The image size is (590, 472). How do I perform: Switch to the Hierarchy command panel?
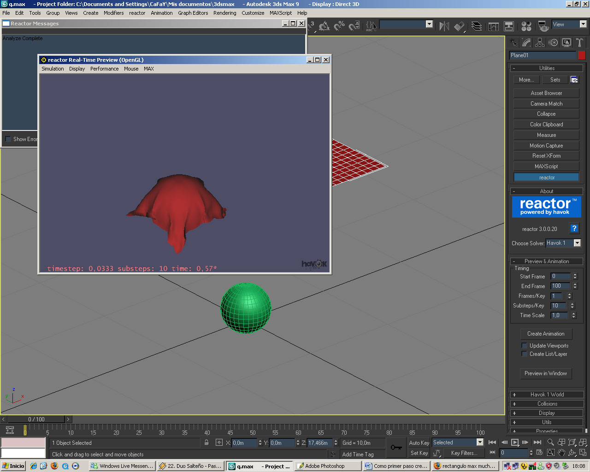tap(540, 43)
